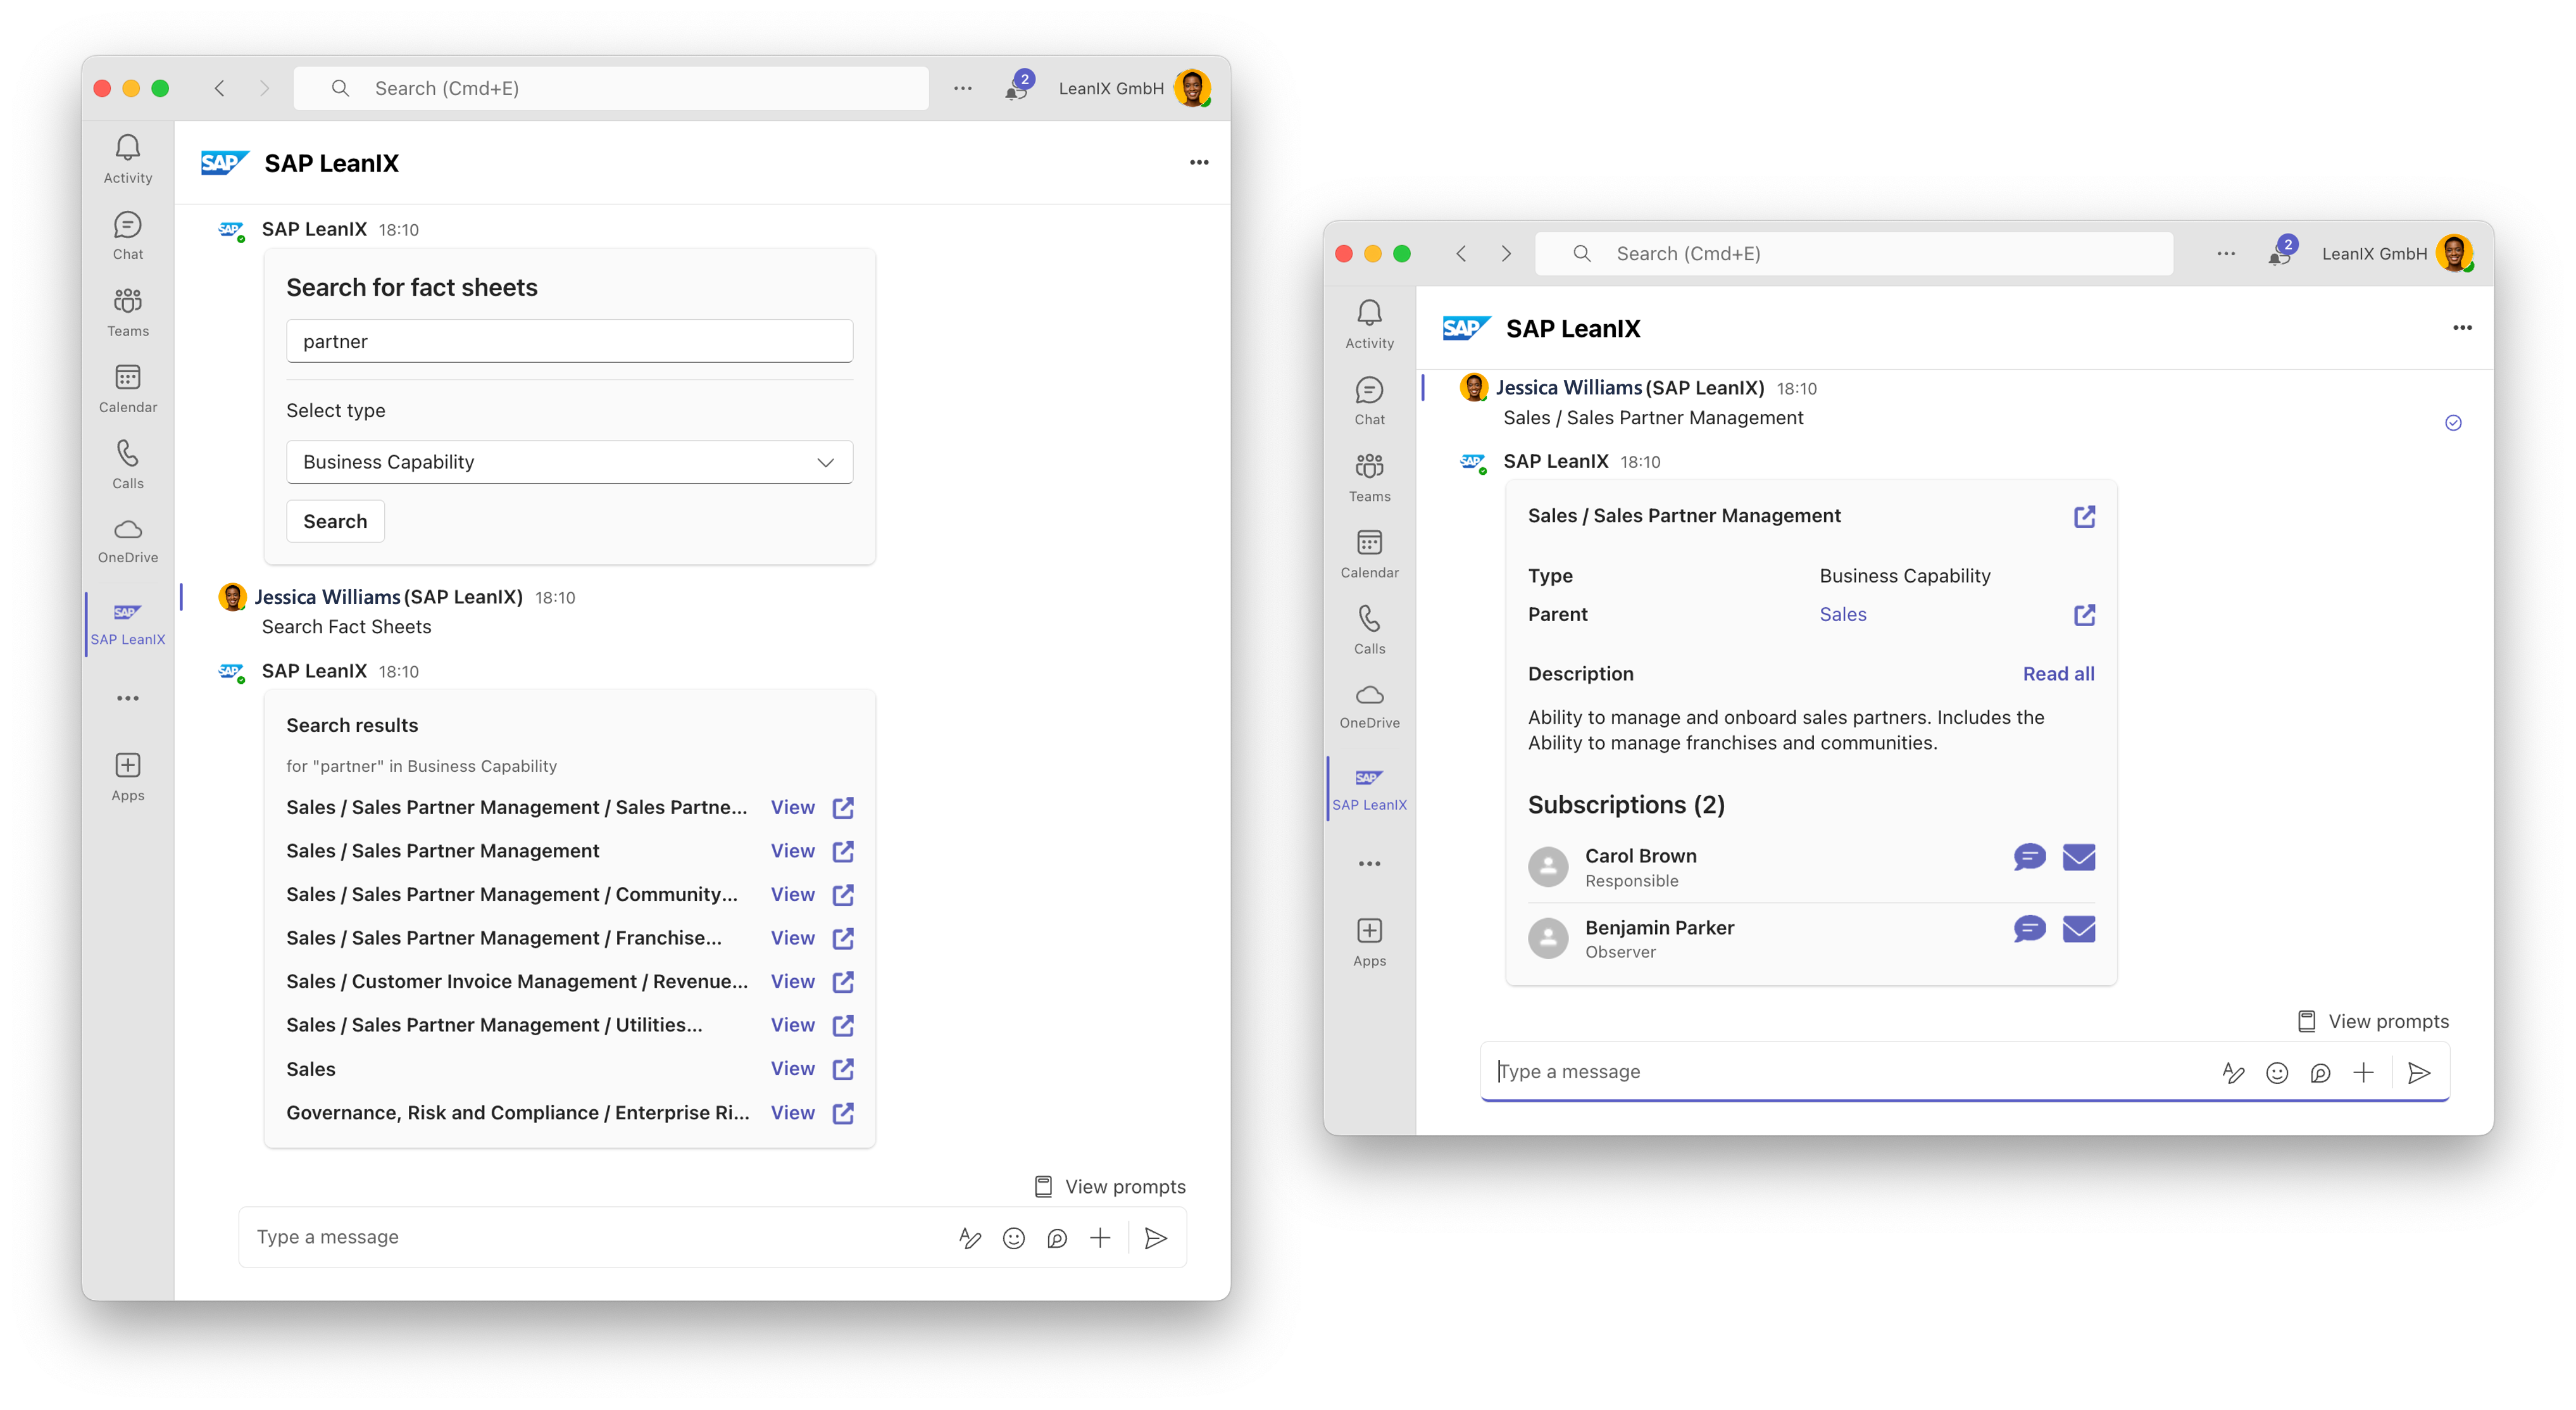Screen dimensions: 2576x1410
Task: Open Carol Brown subscriber entry
Action: (x=1810, y=867)
